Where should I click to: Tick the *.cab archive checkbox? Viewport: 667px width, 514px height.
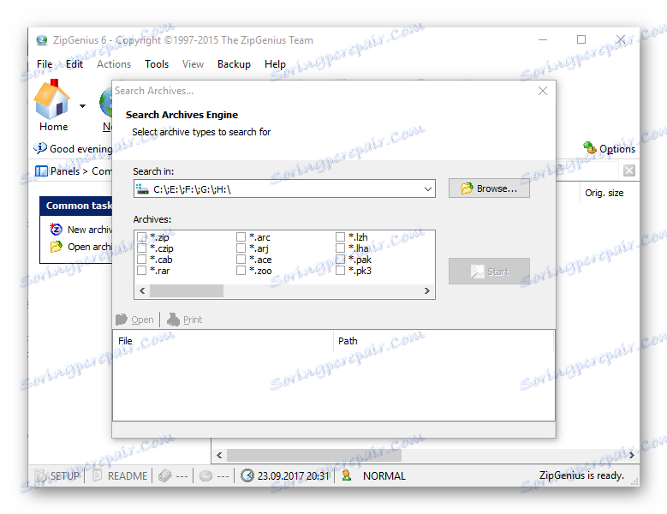pyautogui.click(x=141, y=259)
